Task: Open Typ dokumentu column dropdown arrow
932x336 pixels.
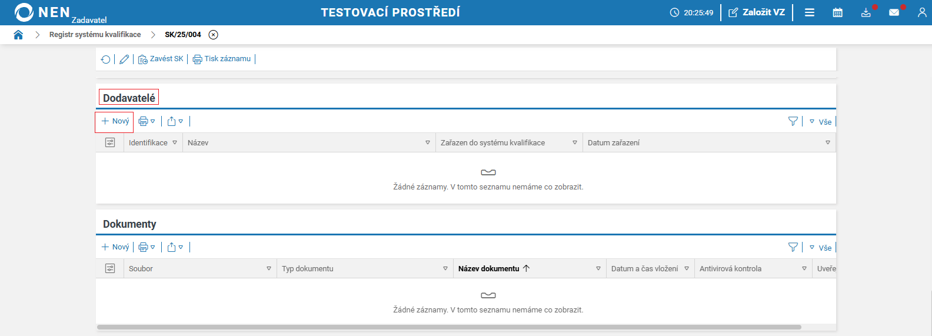Action: click(x=445, y=268)
